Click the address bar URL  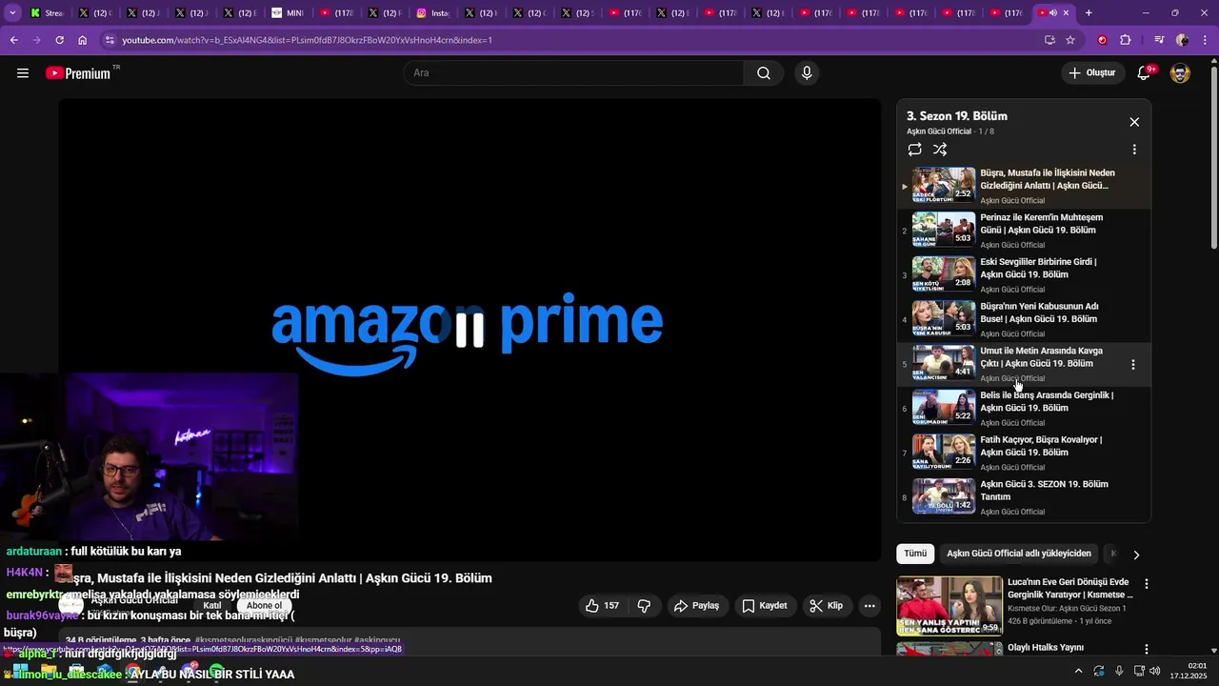307,40
